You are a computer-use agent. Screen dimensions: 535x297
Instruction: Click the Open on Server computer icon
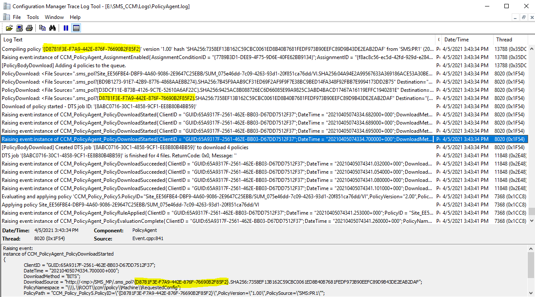19,28
